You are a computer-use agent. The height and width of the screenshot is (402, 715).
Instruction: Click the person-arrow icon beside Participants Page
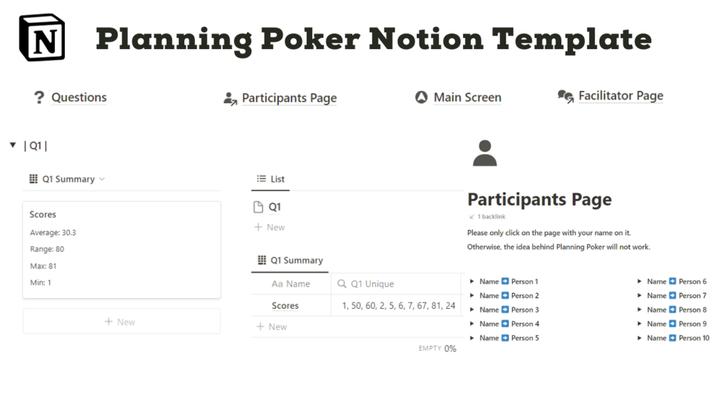click(x=230, y=99)
